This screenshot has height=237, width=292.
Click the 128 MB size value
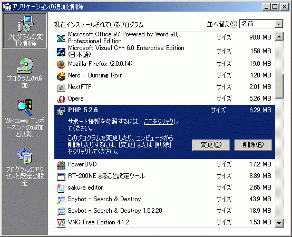(261, 75)
